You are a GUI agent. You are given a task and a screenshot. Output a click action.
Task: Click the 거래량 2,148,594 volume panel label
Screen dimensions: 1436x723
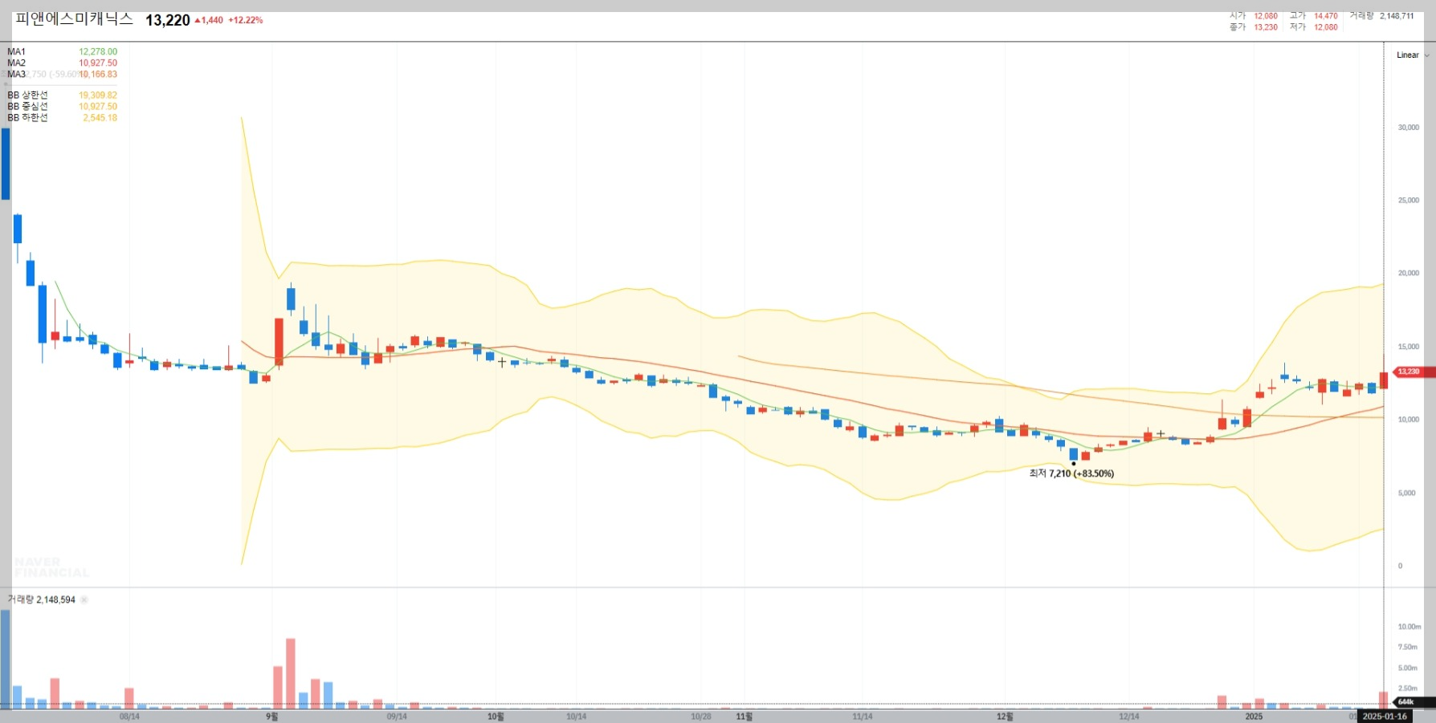(42, 599)
